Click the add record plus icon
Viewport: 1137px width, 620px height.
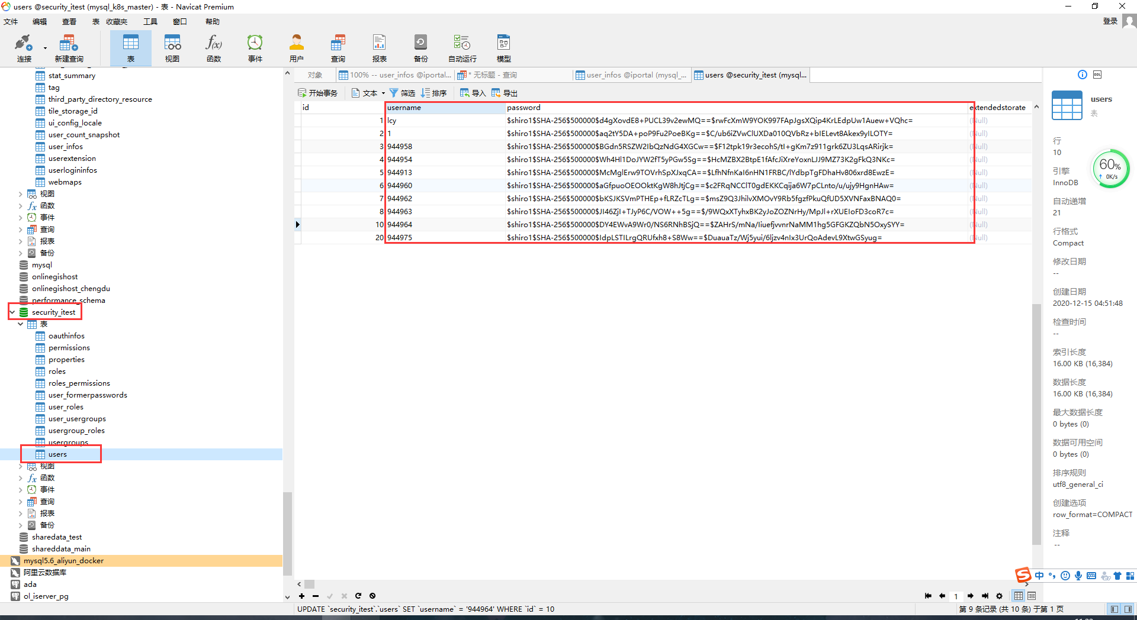301,596
